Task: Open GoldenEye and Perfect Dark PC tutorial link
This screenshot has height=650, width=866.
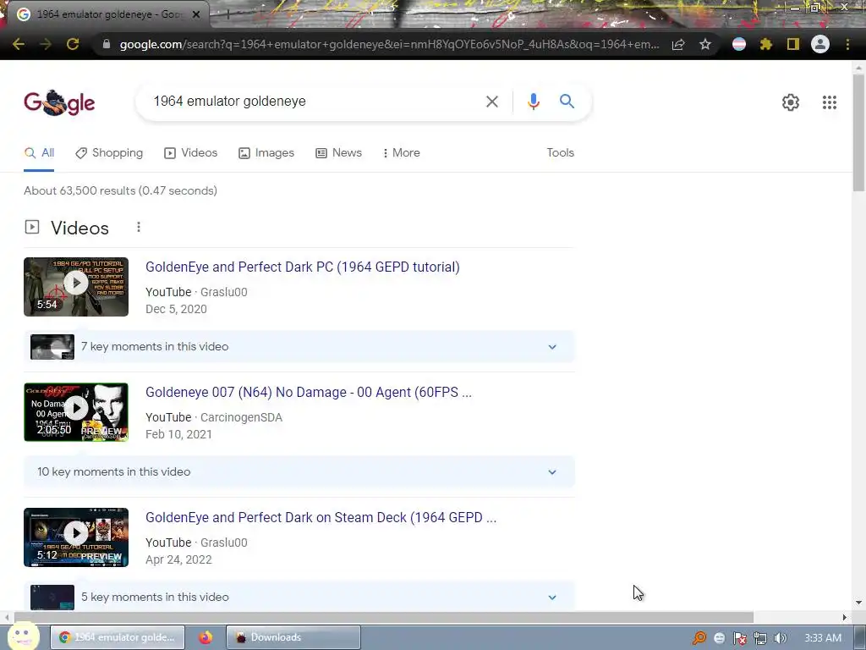Action: pos(303,267)
